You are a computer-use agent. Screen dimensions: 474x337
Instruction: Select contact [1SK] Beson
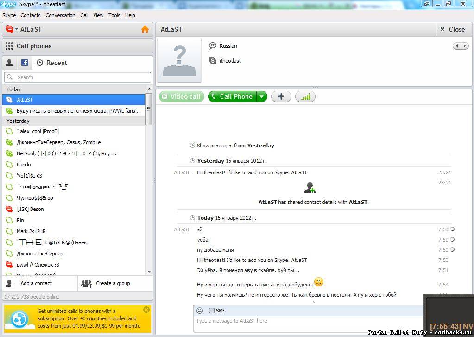(74, 209)
